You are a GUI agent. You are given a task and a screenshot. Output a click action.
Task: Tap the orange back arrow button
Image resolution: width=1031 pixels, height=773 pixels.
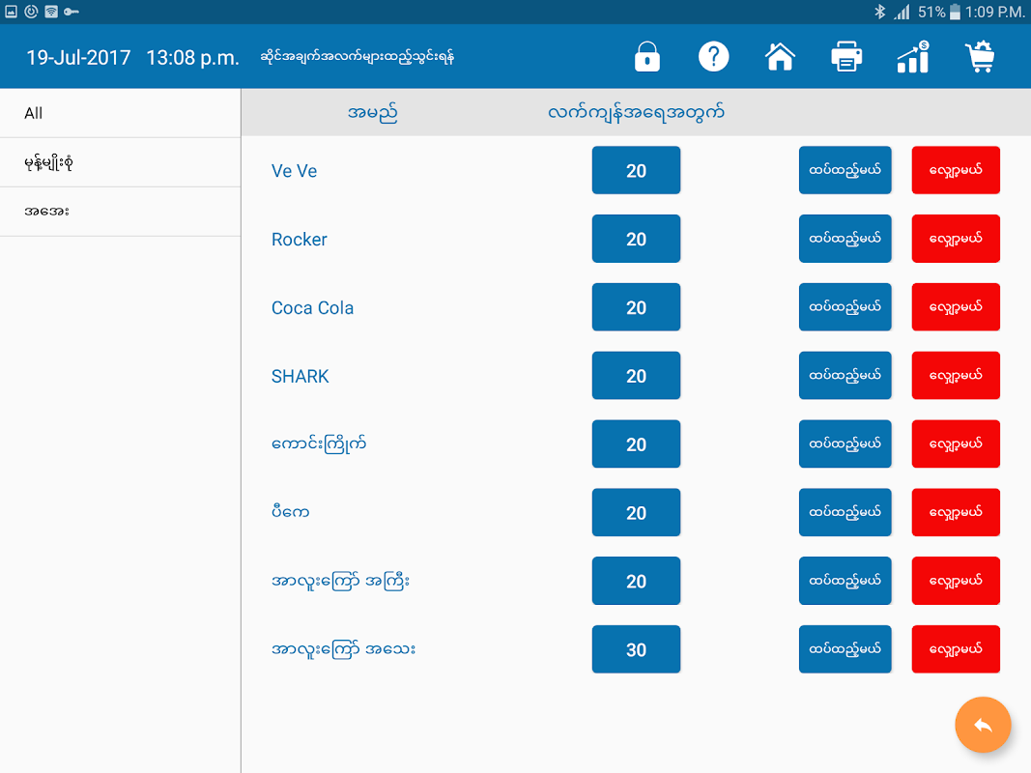(983, 725)
